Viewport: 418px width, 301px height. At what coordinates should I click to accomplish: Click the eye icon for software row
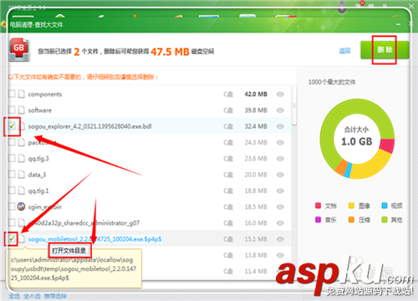coord(280,110)
